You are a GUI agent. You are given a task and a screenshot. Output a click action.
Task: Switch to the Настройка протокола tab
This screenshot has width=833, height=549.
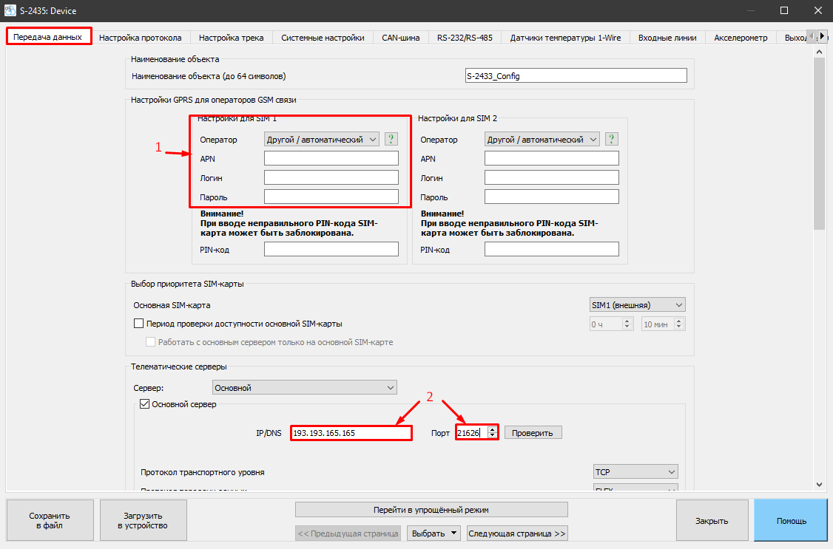pos(141,37)
